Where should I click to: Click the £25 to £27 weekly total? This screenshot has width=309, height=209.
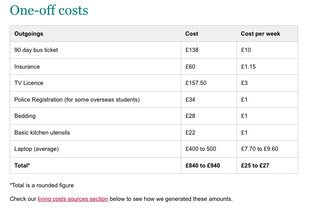pos(255,166)
